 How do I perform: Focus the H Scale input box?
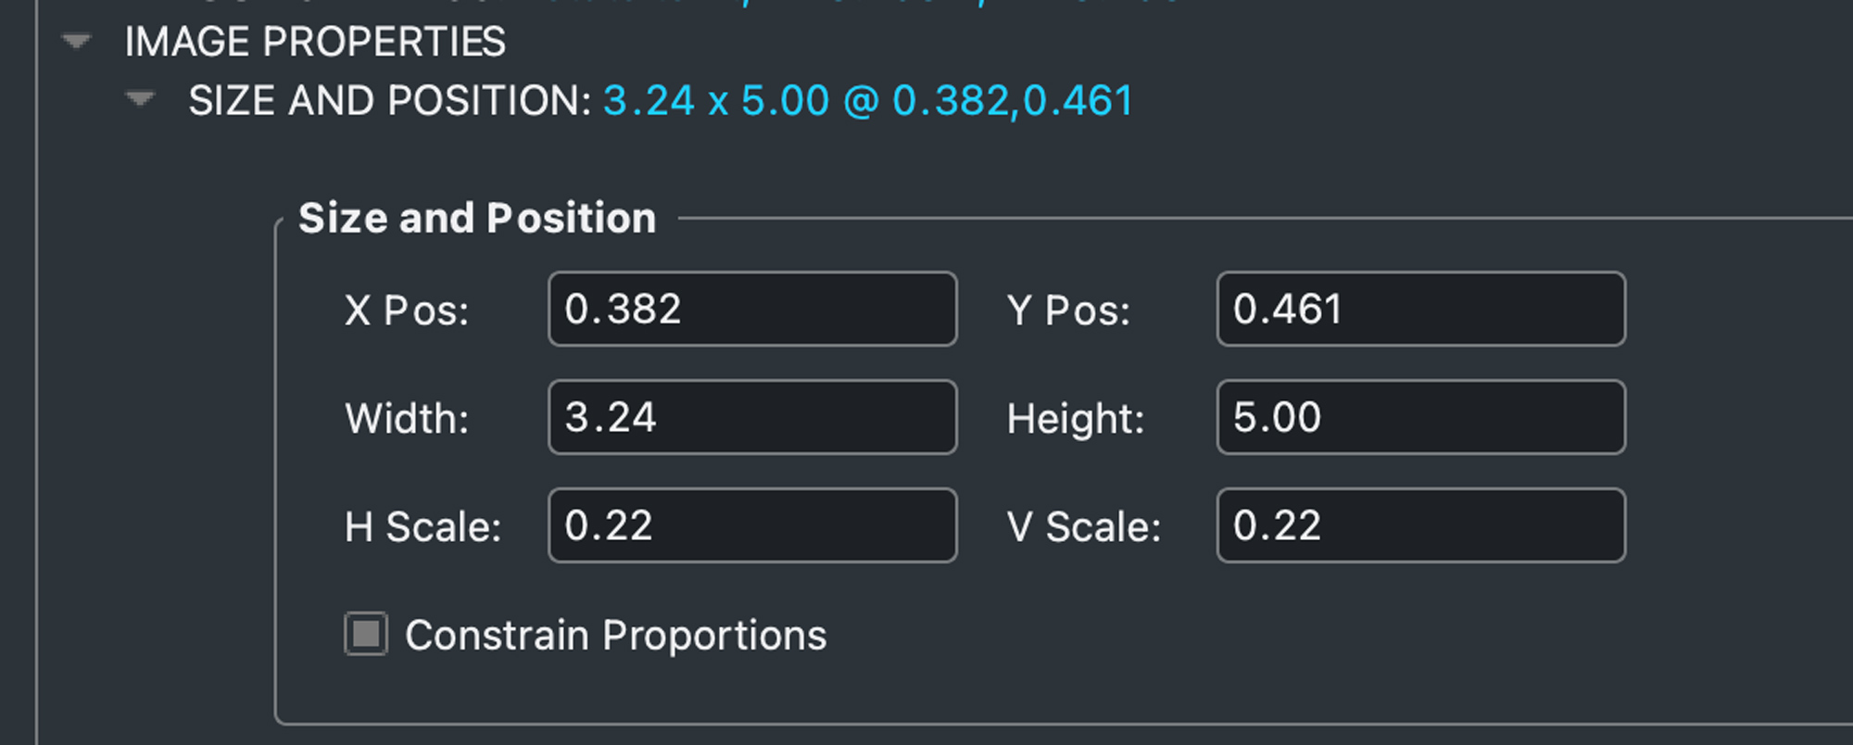tap(751, 526)
